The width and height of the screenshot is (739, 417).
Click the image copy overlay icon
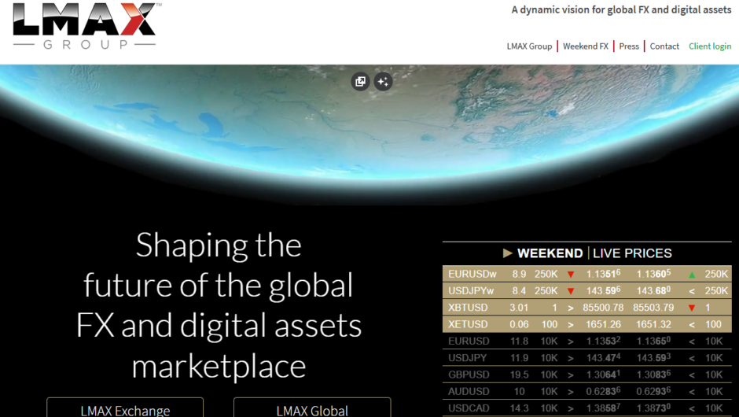[361, 82]
